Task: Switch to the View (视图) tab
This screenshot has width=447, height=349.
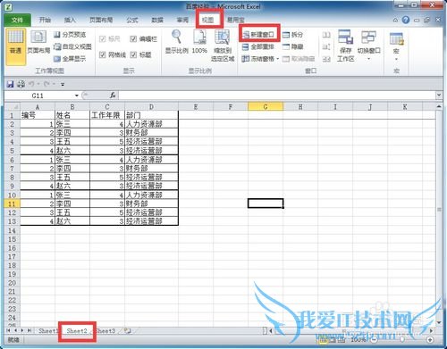Action: point(208,20)
